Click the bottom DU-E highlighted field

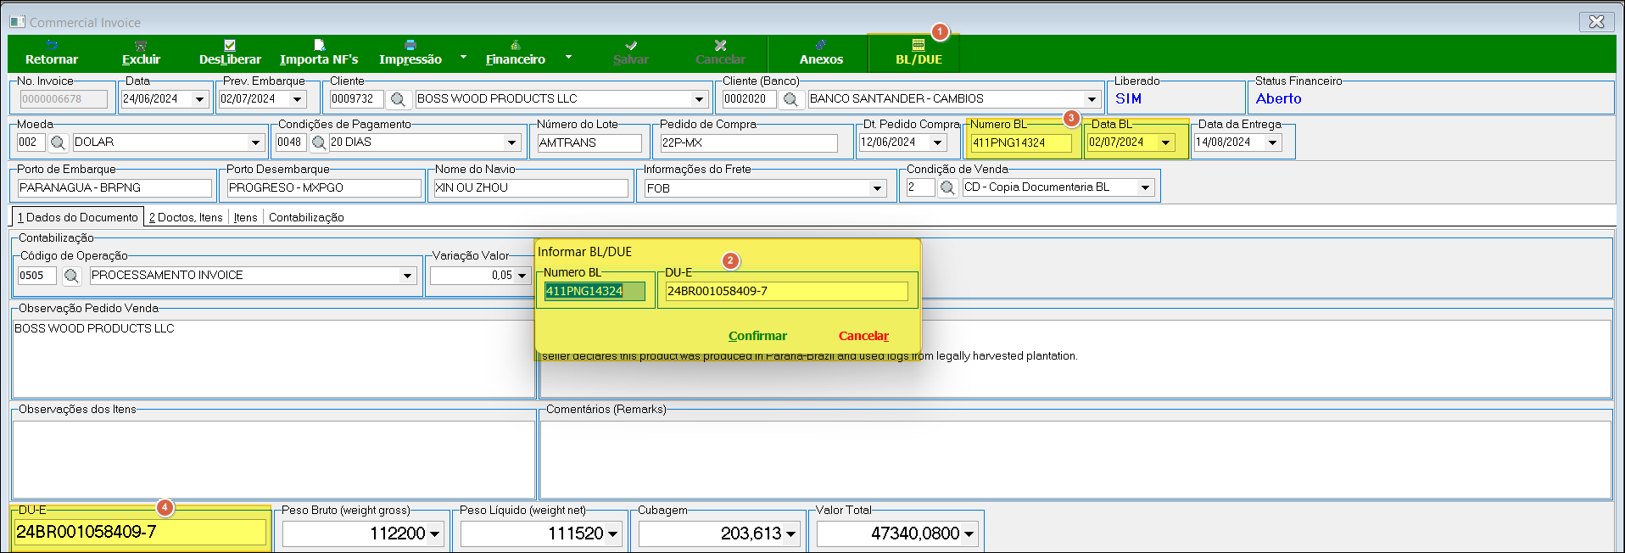click(x=140, y=532)
